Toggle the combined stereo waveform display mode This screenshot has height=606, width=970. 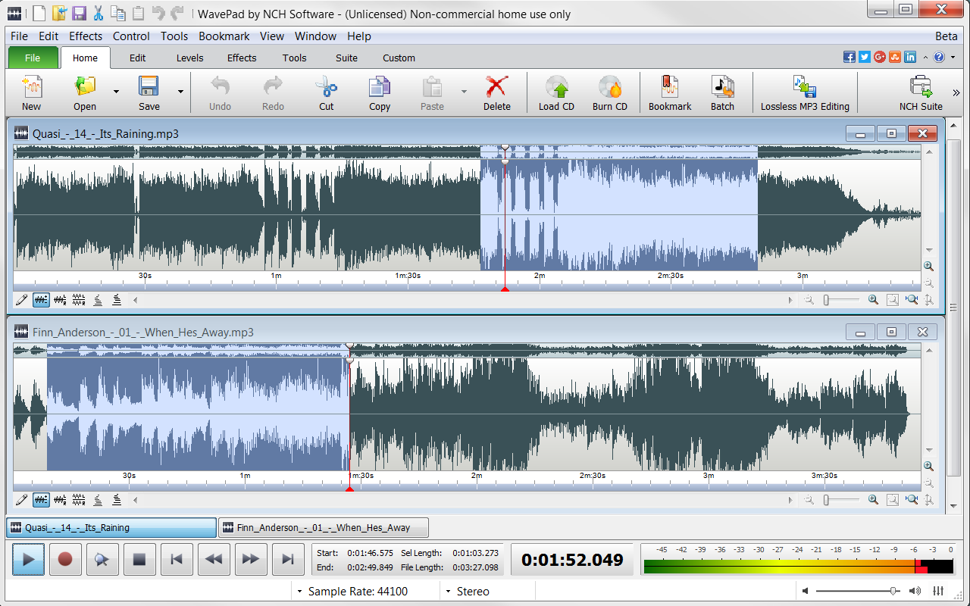41,299
